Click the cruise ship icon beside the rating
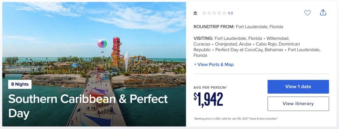Image resolution: width=339 pixels, height=129 pixels. pos(195,13)
